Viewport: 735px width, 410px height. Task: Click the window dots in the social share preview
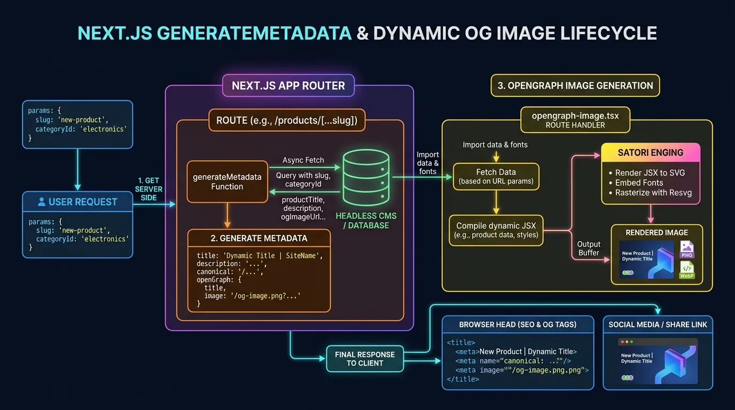coord(626,341)
